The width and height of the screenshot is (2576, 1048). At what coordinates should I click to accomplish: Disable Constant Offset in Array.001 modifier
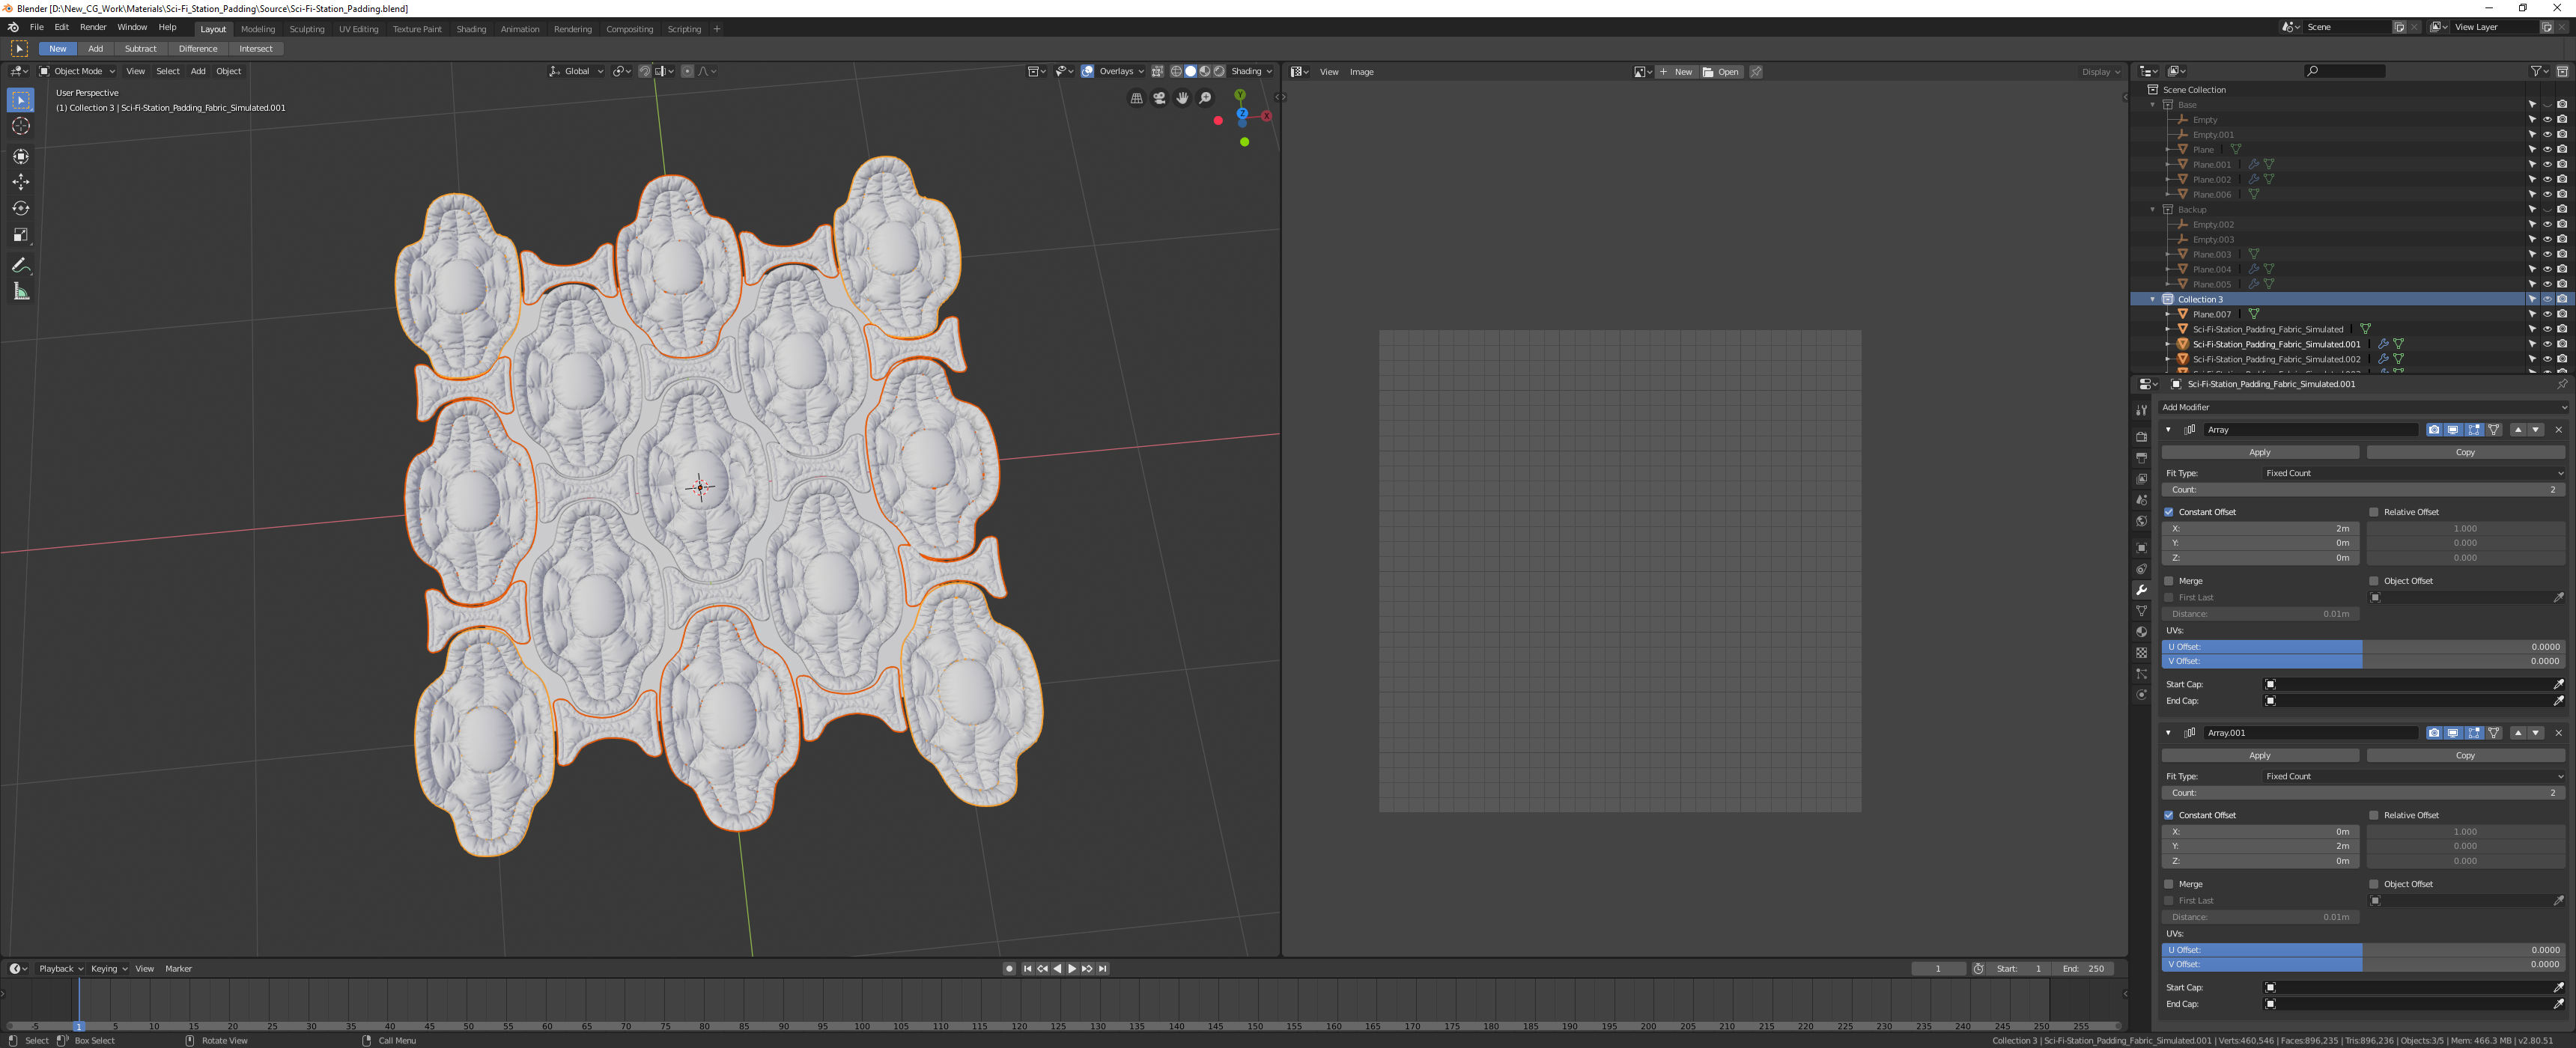[x=2169, y=815]
